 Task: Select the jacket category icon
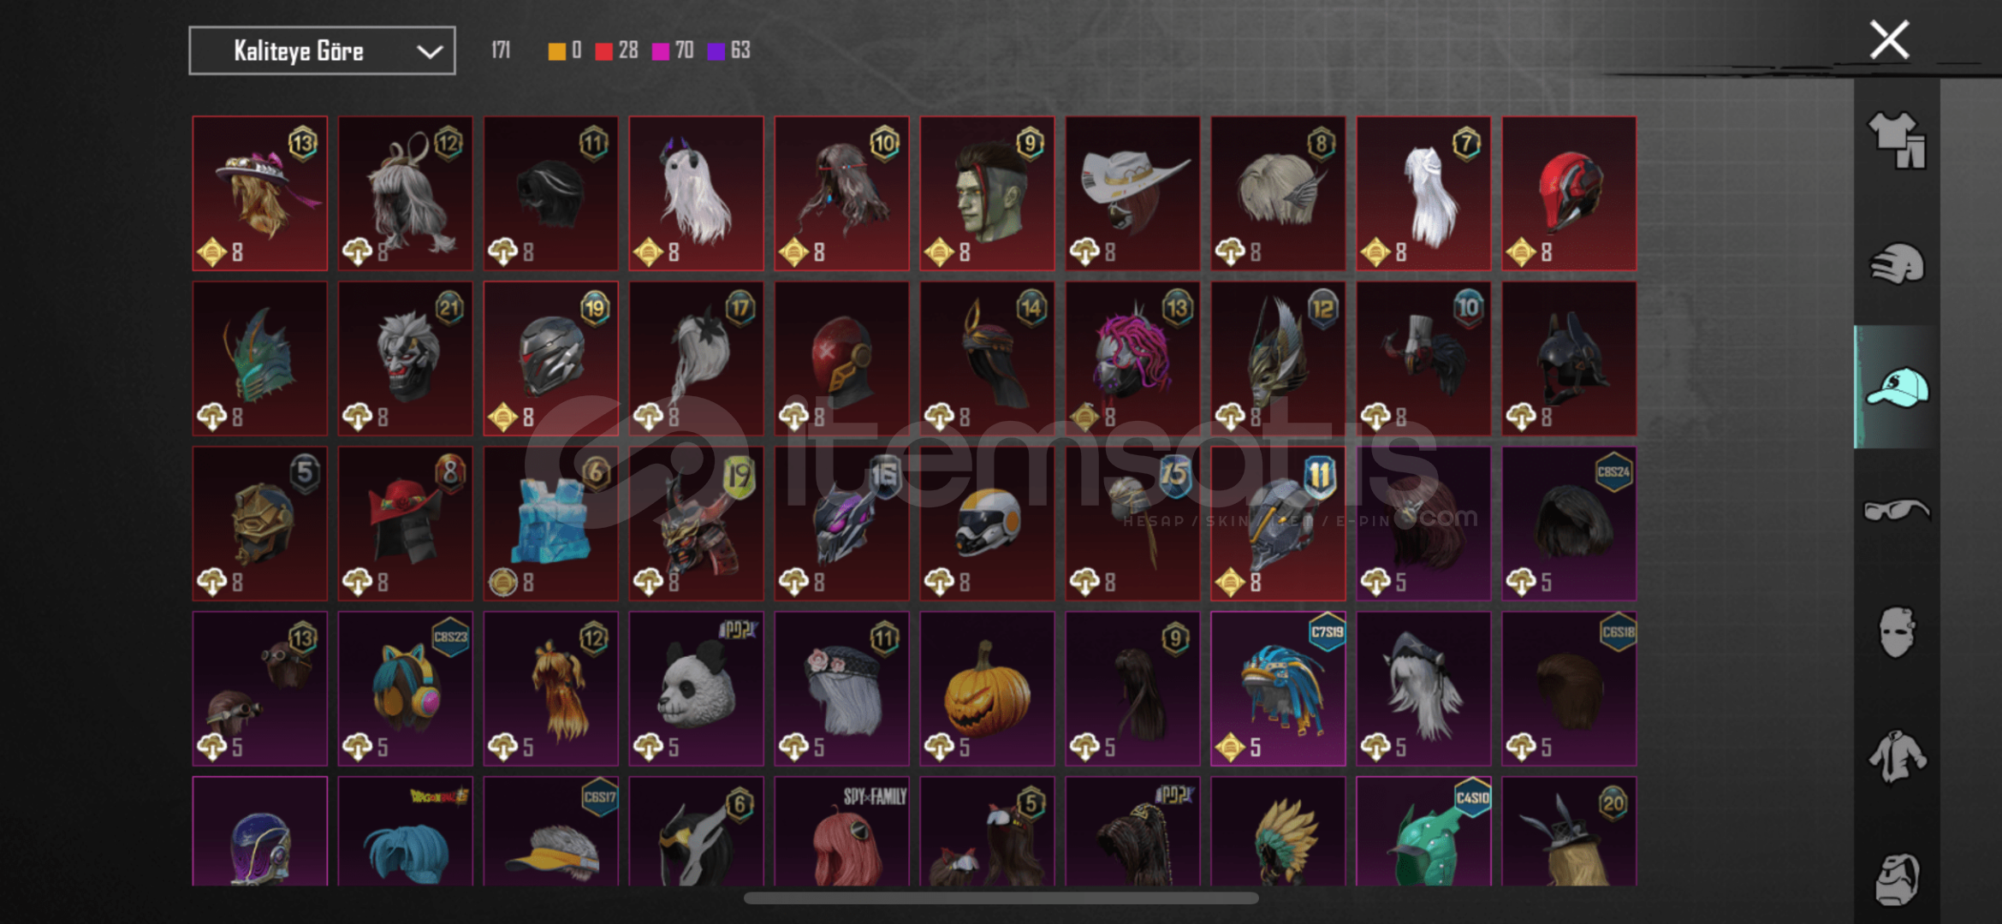[1897, 756]
